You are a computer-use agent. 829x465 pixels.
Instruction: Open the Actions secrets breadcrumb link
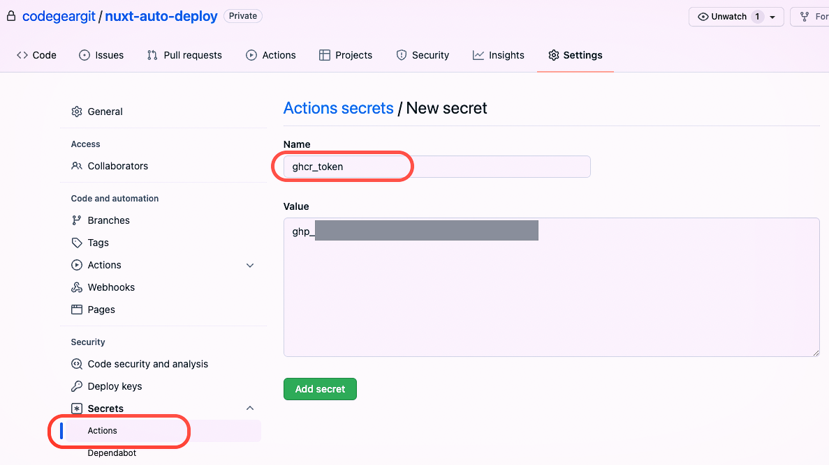coord(338,107)
